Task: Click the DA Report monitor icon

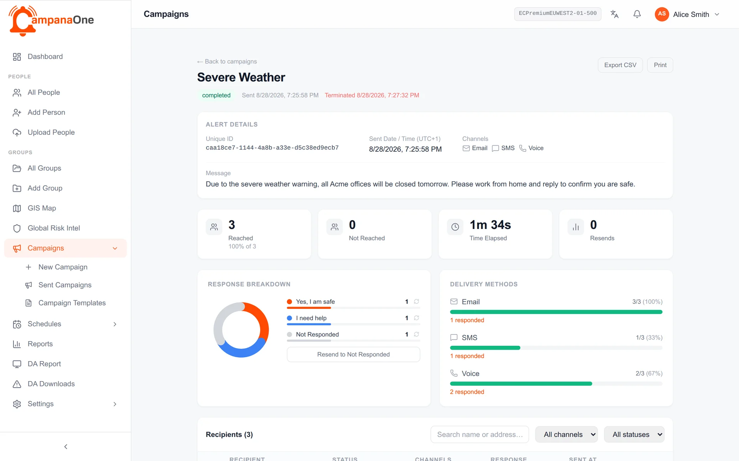Action: tap(17, 364)
